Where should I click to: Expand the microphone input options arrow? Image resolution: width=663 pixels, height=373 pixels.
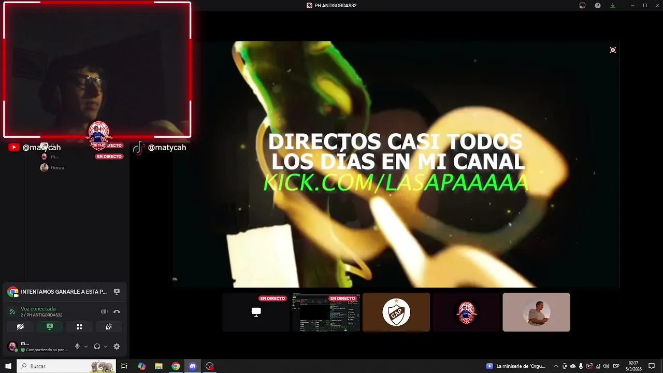[x=86, y=347]
